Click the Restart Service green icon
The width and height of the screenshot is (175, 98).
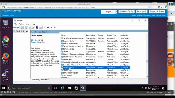click(x=54, y=27)
